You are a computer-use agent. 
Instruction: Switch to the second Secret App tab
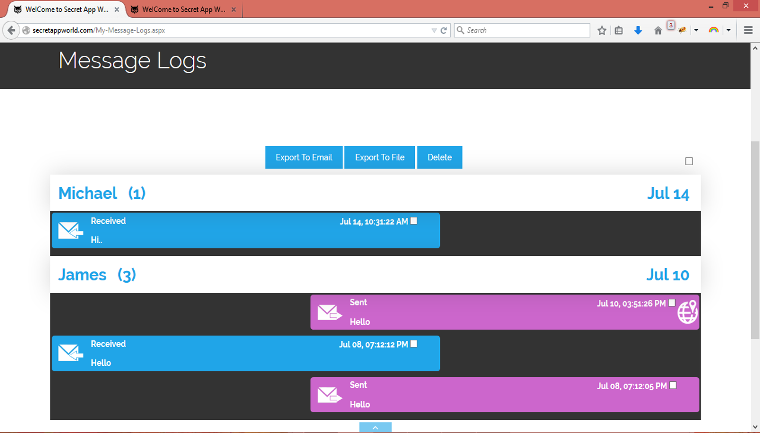coord(183,10)
